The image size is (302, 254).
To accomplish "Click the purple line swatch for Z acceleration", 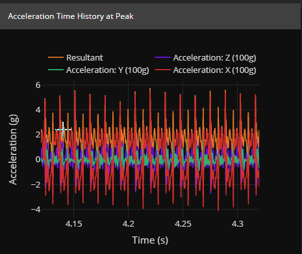I will click(163, 57).
